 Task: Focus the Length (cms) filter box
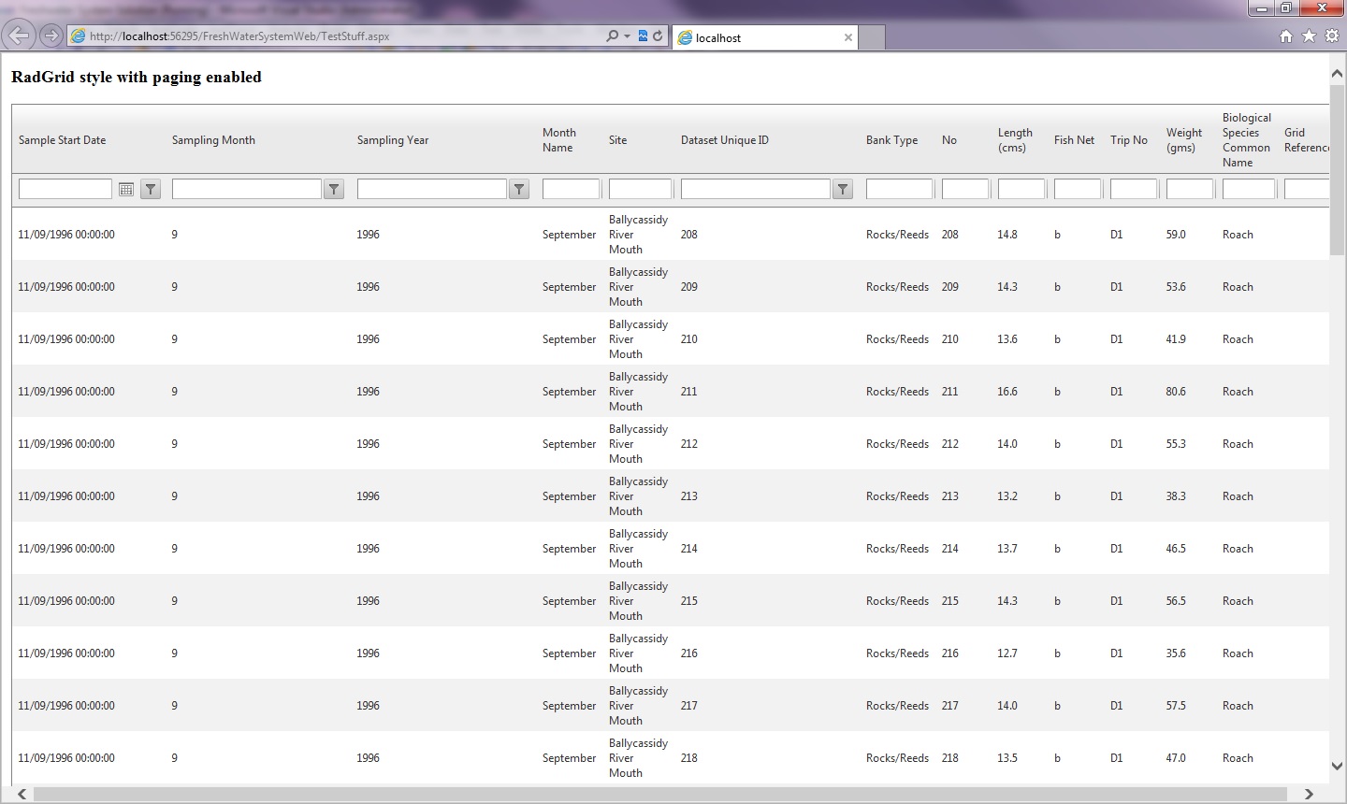point(1021,189)
